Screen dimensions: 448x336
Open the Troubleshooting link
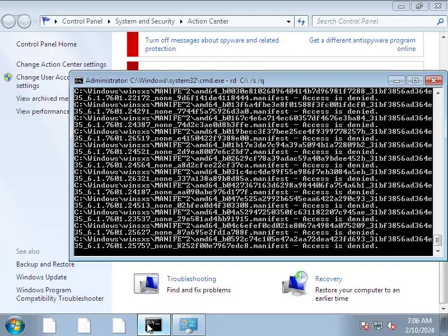(x=192, y=278)
